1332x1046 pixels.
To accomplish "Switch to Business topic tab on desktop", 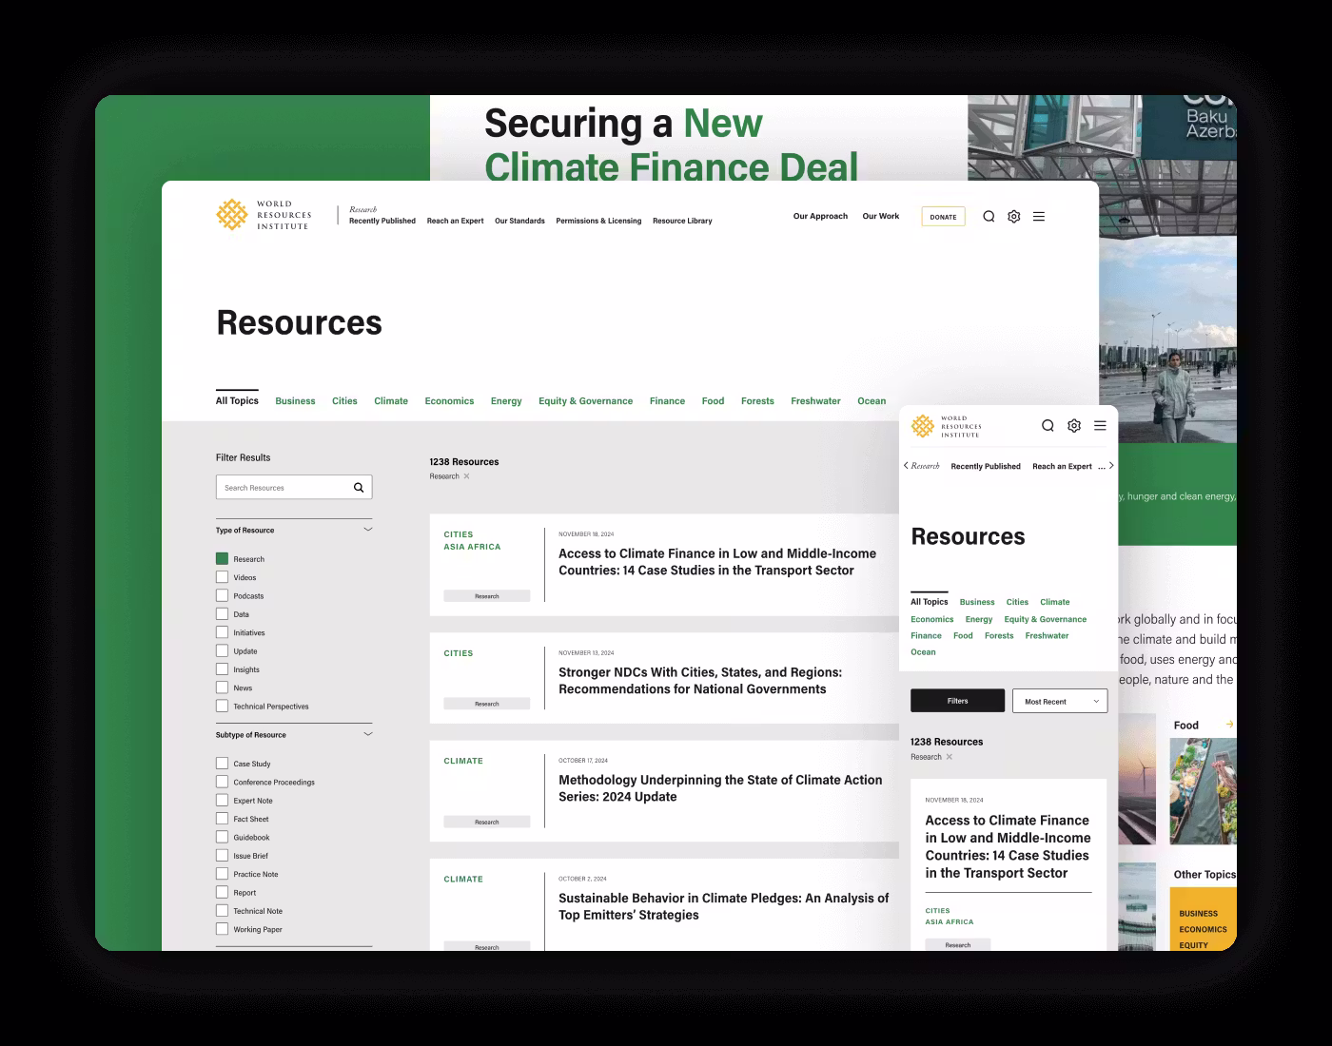I will click(x=295, y=401).
